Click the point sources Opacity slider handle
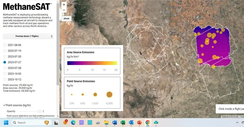244x127 pixels. (x=39, y=111)
